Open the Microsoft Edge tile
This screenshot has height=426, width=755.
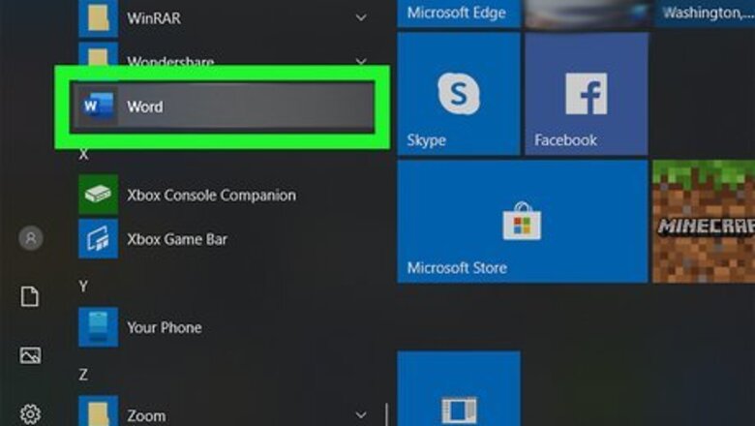point(459,14)
